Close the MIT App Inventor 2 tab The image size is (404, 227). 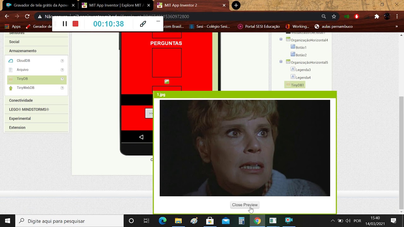pyautogui.click(x=224, y=5)
